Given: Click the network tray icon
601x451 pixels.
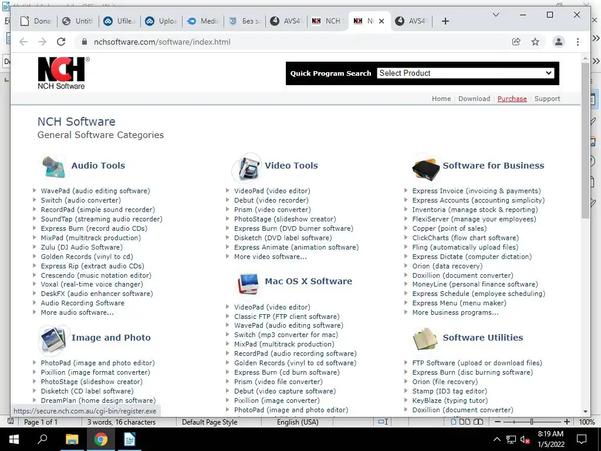Looking at the screenshot, I should (x=511, y=439).
